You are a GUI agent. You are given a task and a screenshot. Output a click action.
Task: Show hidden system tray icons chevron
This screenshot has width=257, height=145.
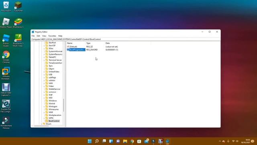pyautogui.click(x=220, y=141)
